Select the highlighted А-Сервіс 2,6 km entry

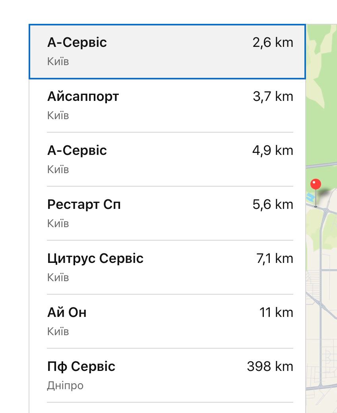coord(167,51)
